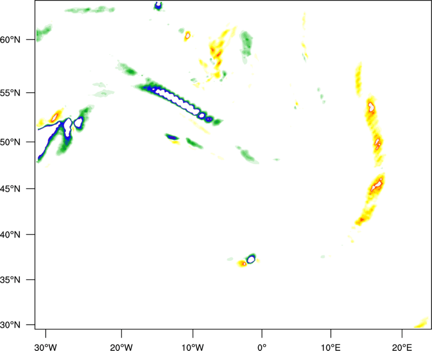
Task: Click the 45°N latitude label
Action: coord(10,188)
